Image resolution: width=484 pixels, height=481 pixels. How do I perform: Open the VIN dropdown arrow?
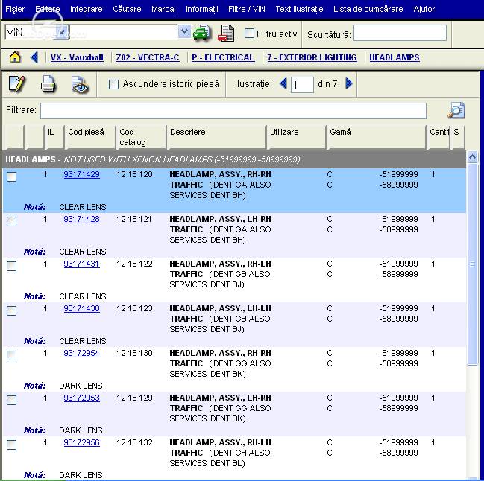tap(184, 32)
